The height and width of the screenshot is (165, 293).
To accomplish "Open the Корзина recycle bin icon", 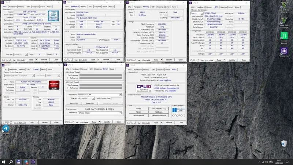I will click(284, 145).
